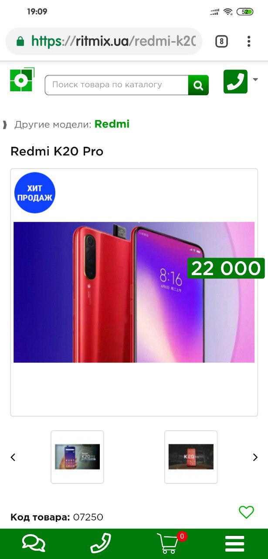Open the Ritmix green logo home page
268x559 pixels.
pos(22,80)
